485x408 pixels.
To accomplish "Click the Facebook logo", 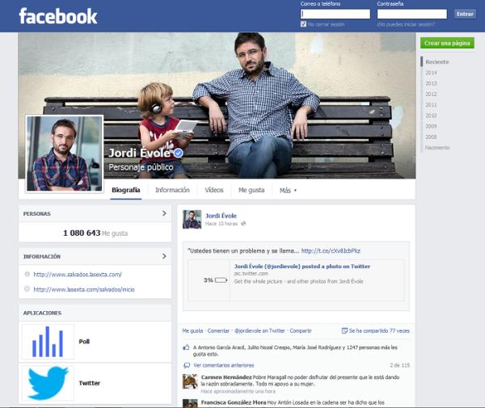I will (x=57, y=15).
